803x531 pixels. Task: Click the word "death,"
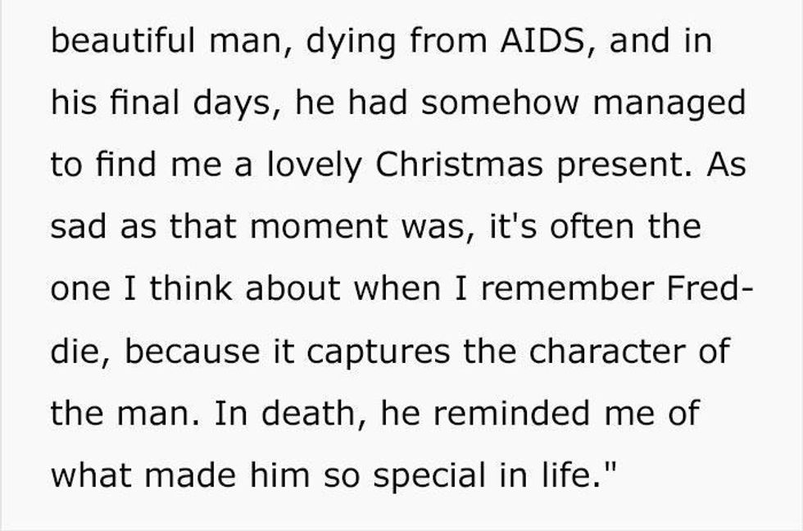[314, 413]
